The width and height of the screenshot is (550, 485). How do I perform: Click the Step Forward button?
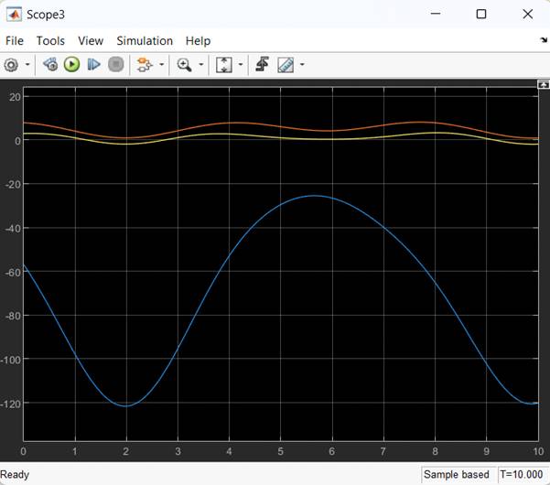[x=93, y=65]
